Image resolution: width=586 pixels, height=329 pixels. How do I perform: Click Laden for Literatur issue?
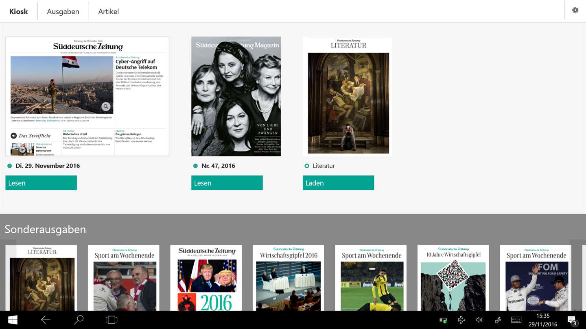[338, 183]
